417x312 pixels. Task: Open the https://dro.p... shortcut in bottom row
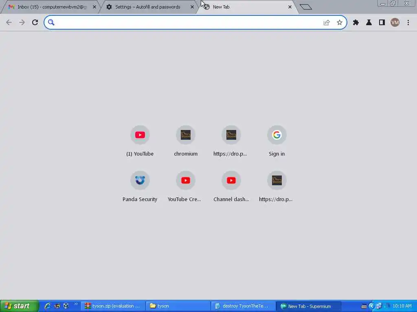(x=277, y=186)
